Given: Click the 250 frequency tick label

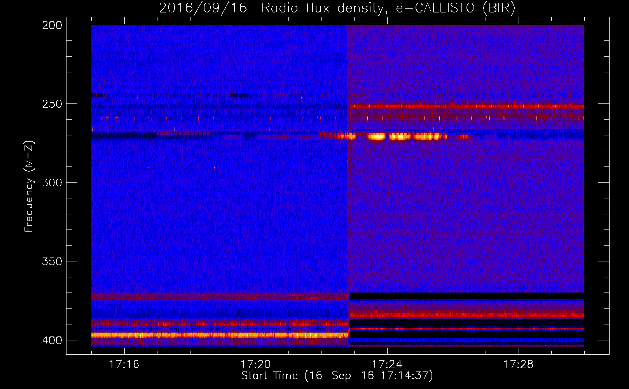Looking at the screenshot, I should tap(52, 104).
